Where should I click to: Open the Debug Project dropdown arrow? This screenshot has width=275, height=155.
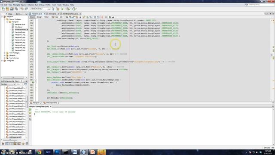point(71,9)
